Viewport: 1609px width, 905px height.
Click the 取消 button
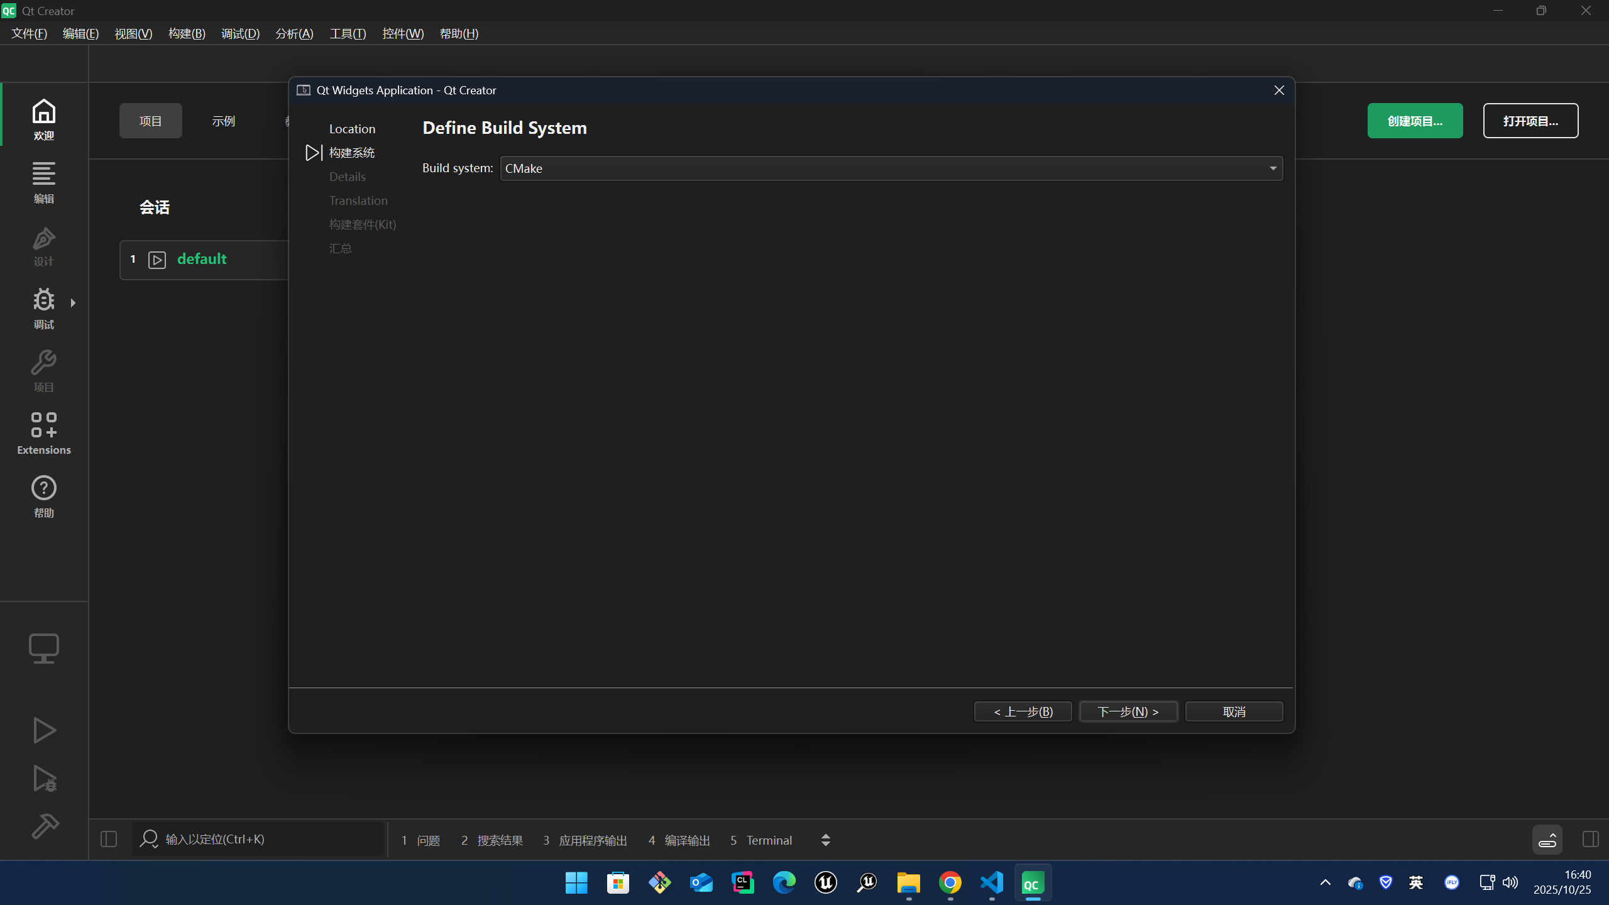(1234, 711)
